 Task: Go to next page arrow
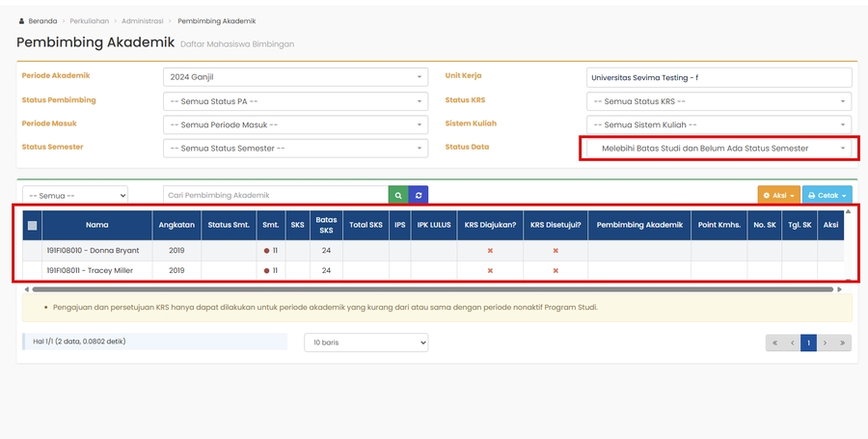pyautogui.click(x=826, y=343)
